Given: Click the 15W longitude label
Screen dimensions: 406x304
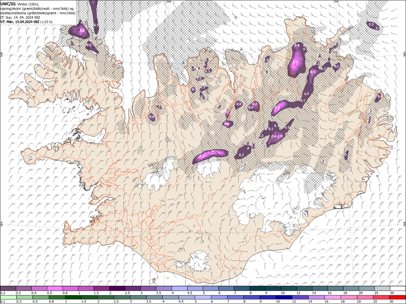Looking at the screenshot, I should coord(336,2).
